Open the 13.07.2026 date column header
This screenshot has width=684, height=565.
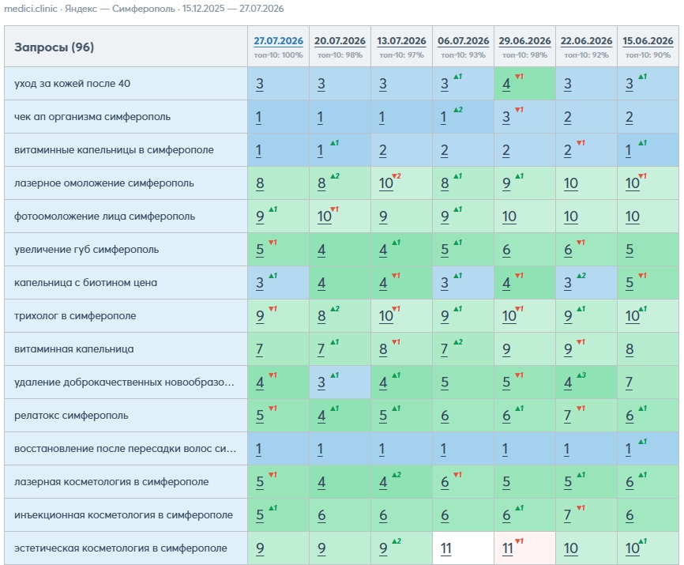401,41
